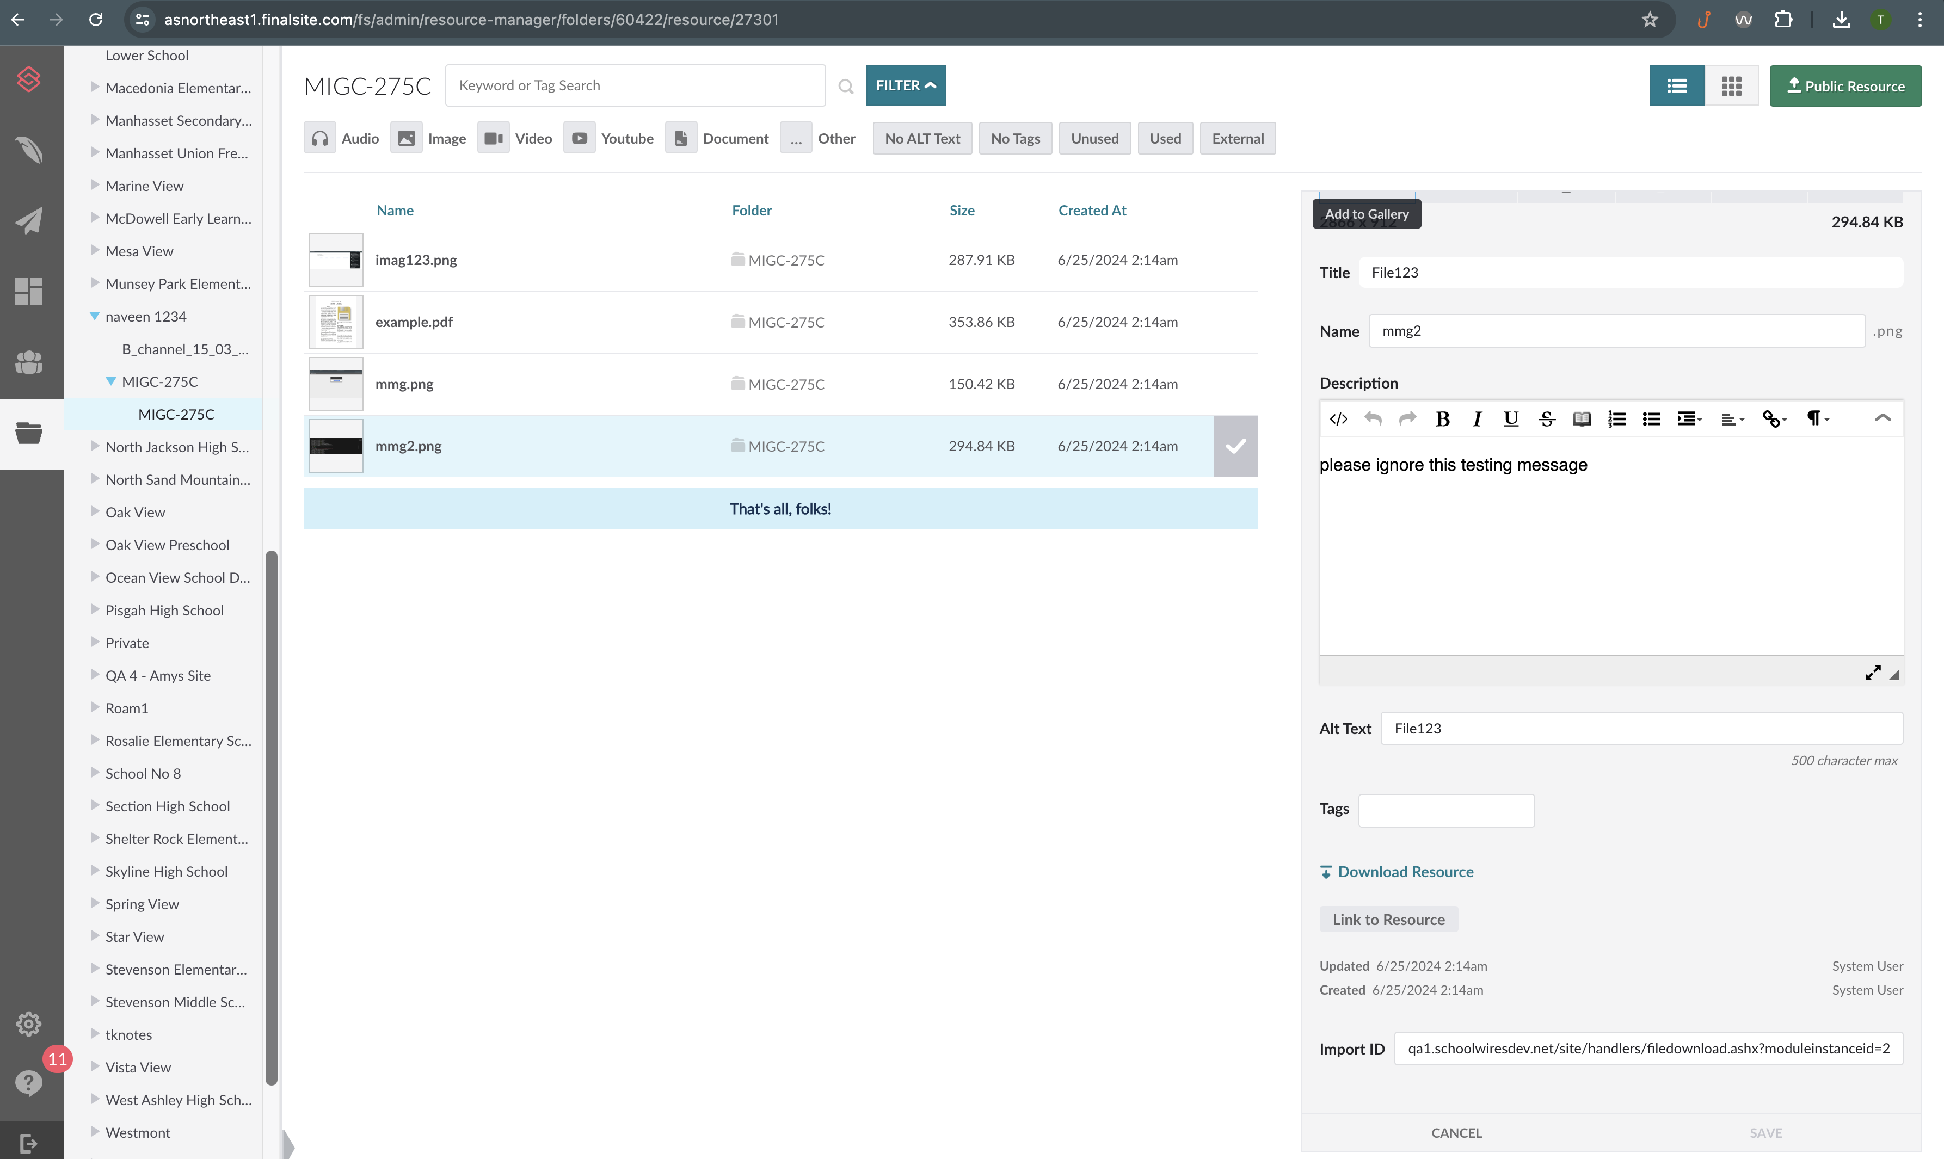Expand description editor to fullscreen
Image resolution: width=1944 pixels, height=1159 pixels.
[1872, 673]
